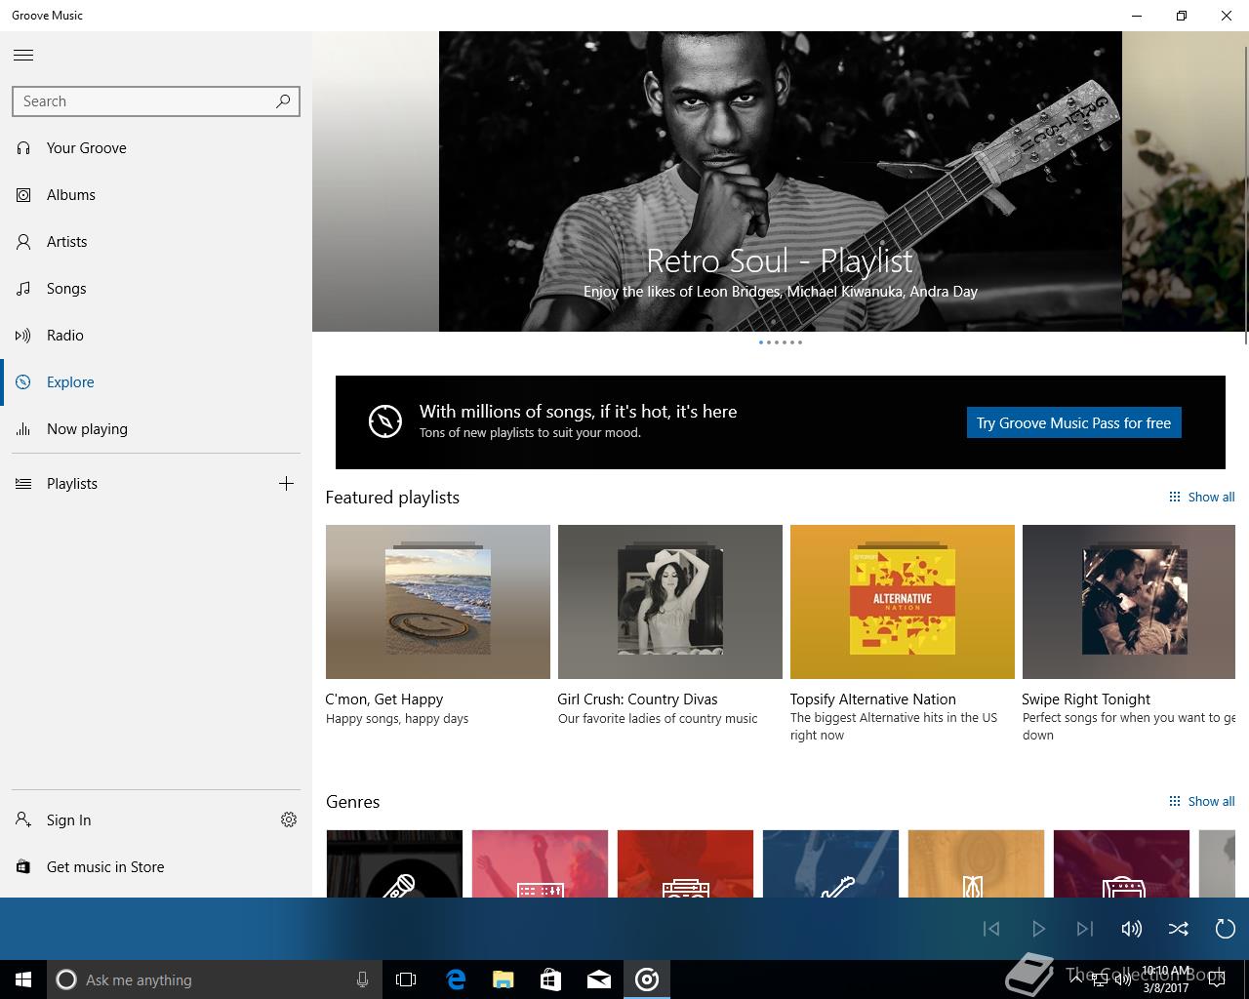Click the Cortana microphone icon
Screen dimensions: 1249x999
click(x=362, y=979)
